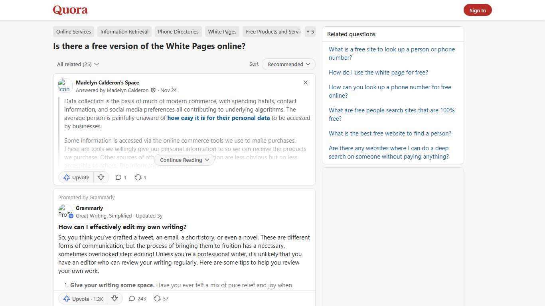Share the Grammarly promoted post
Image resolution: width=545 pixels, height=306 pixels.
(161, 298)
